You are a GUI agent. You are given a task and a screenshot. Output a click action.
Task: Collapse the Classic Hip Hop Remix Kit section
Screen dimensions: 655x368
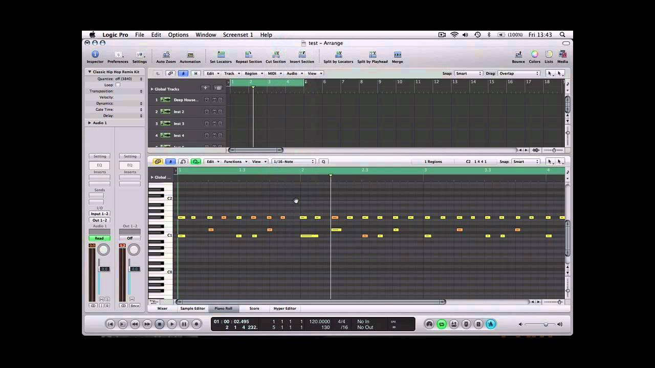(x=90, y=72)
